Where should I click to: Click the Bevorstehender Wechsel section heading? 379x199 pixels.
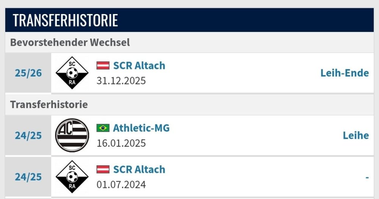70,42
